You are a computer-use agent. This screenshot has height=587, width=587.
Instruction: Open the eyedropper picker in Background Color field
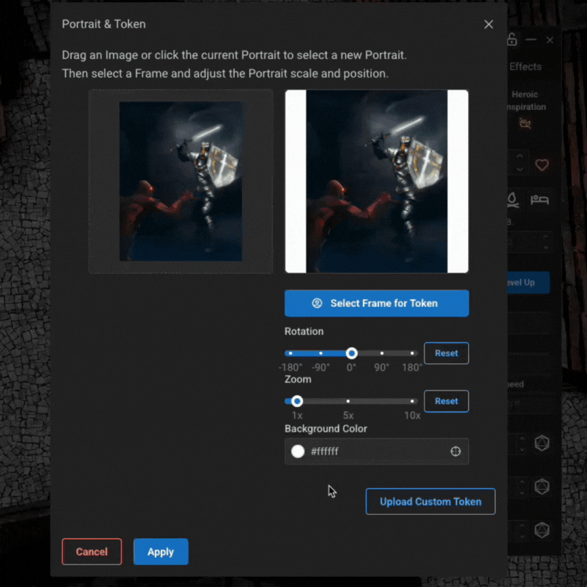[x=455, y=451]
